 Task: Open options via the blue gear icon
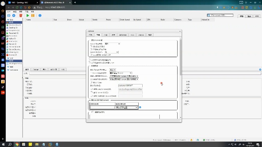coord(40,16)
